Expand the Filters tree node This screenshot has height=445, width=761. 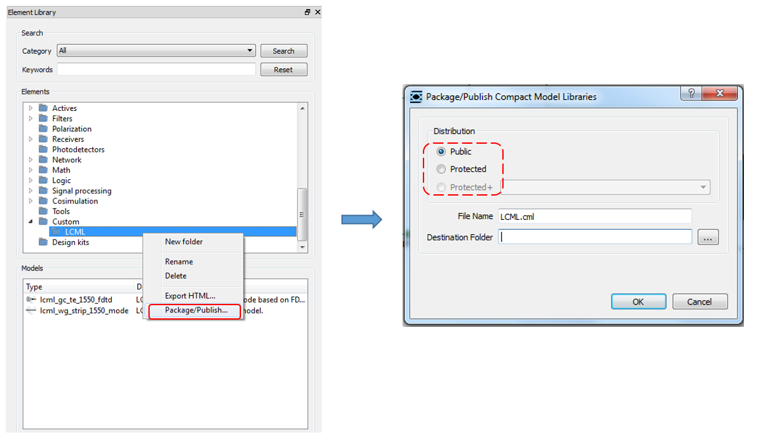31,119
